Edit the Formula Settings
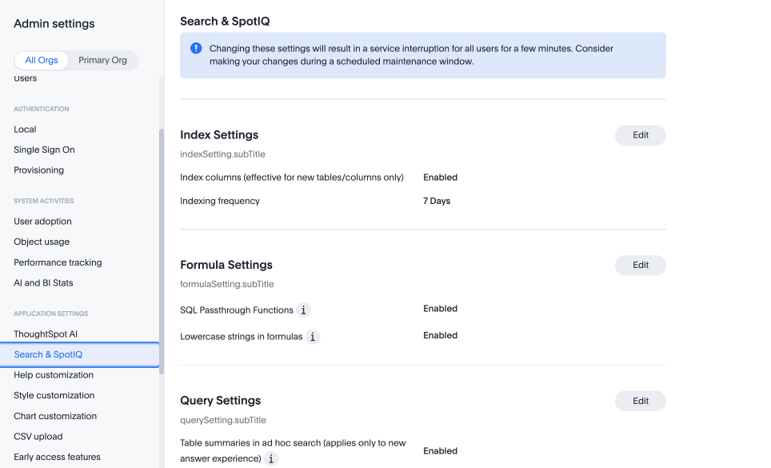 pos(640,265)
